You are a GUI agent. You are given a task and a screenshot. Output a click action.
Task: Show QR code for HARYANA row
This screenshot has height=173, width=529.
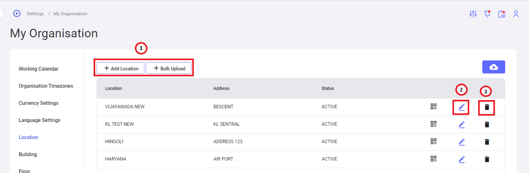433,159
